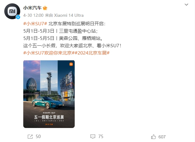Like the post with thumbs-up icon

[153, 137]
